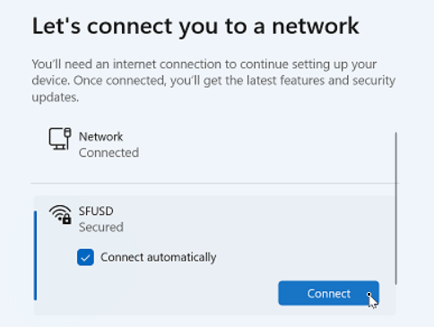Click the word updates in the description

click(x=55, y=98)
